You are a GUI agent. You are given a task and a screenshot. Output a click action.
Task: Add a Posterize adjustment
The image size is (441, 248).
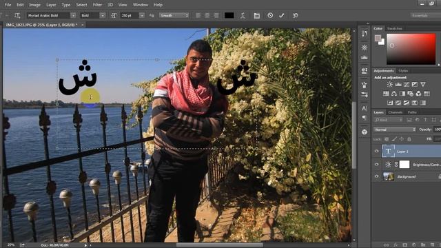pos(398,103)
